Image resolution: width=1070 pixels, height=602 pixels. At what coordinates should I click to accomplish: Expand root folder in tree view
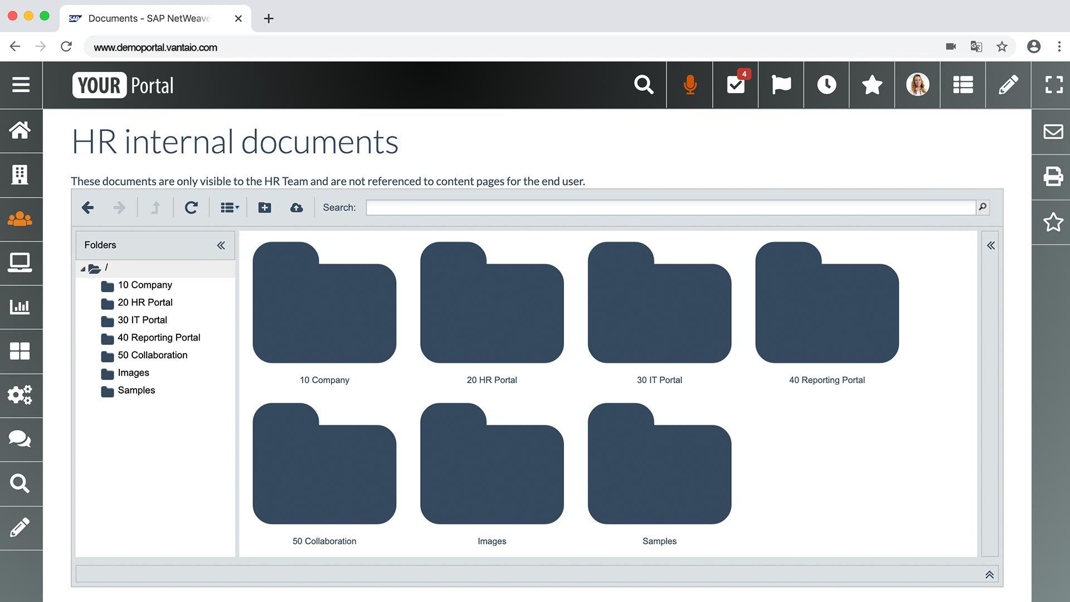(83, 268)
